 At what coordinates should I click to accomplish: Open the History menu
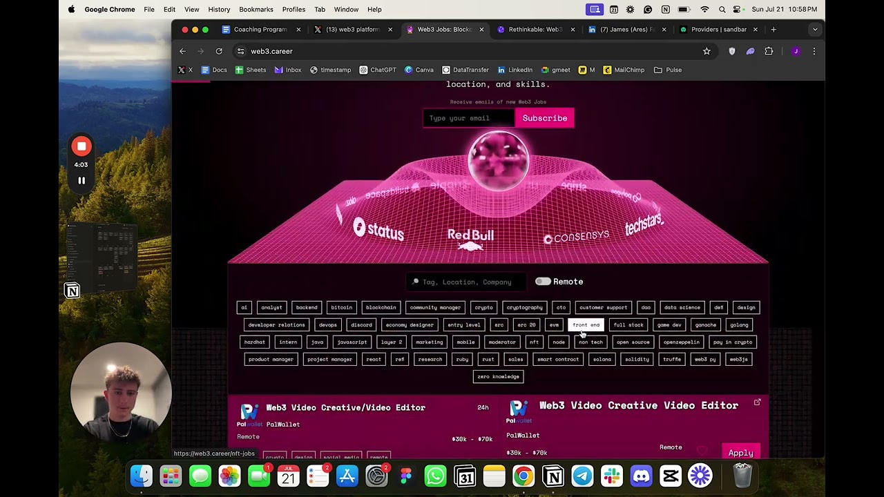pos(219,10)
